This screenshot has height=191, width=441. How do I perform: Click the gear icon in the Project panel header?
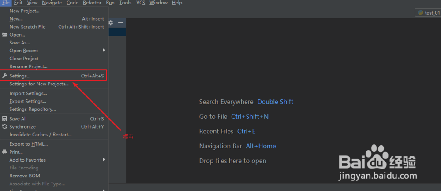(111, 22)
